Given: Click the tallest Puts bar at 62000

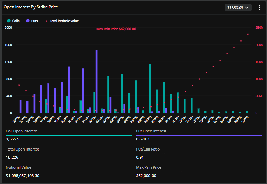Looking at the screenshot, I should click(97, 81).
